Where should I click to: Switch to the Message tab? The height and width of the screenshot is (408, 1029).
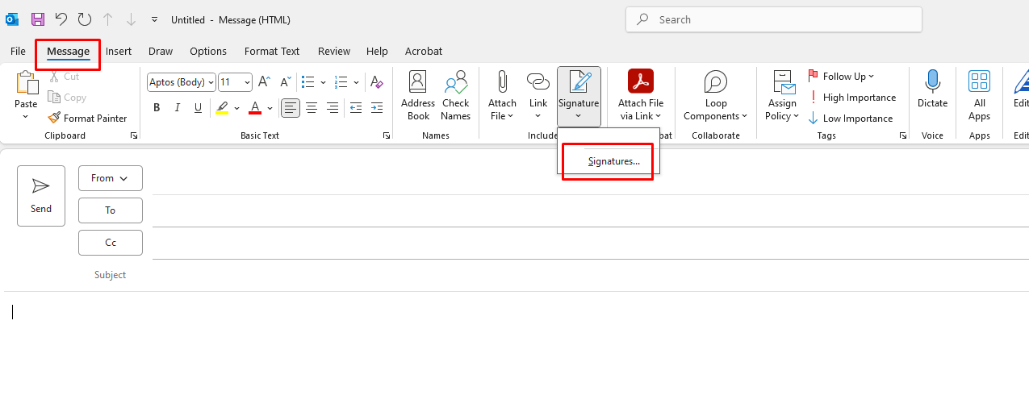(x=68, y=51)
